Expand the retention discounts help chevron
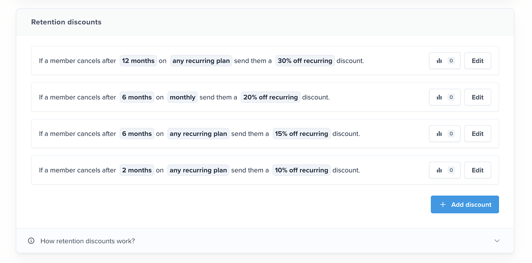This screenshot has height=263, width=532. point(497,241)
